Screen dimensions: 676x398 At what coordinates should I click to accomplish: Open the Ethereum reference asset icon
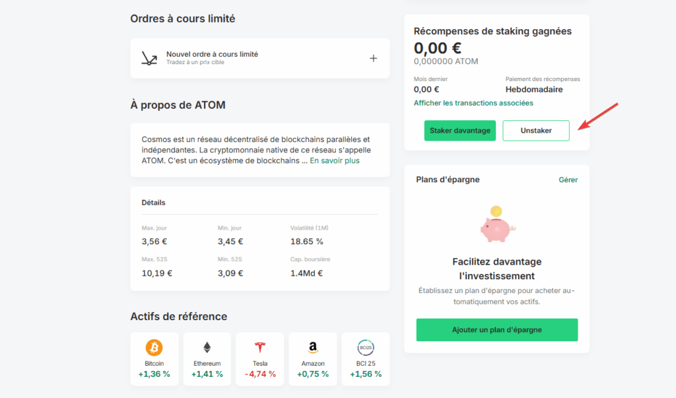click(207, 348)
